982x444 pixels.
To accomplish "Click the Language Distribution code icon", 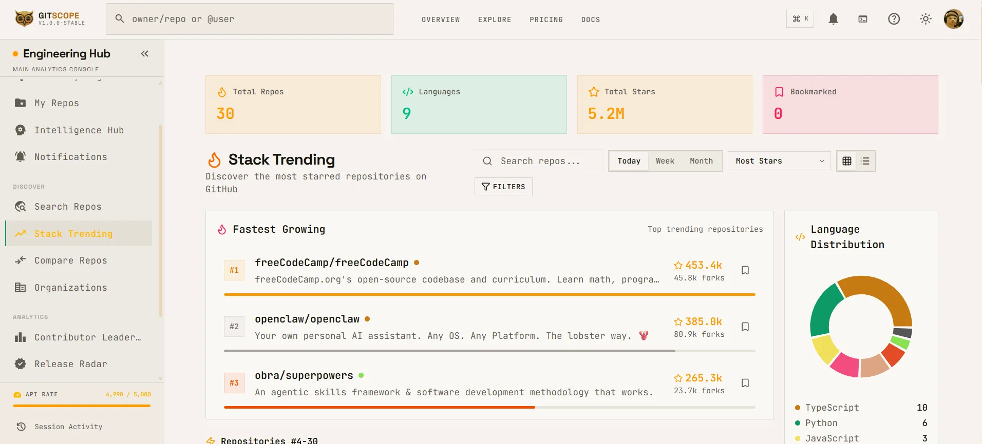I will [800, 237].
